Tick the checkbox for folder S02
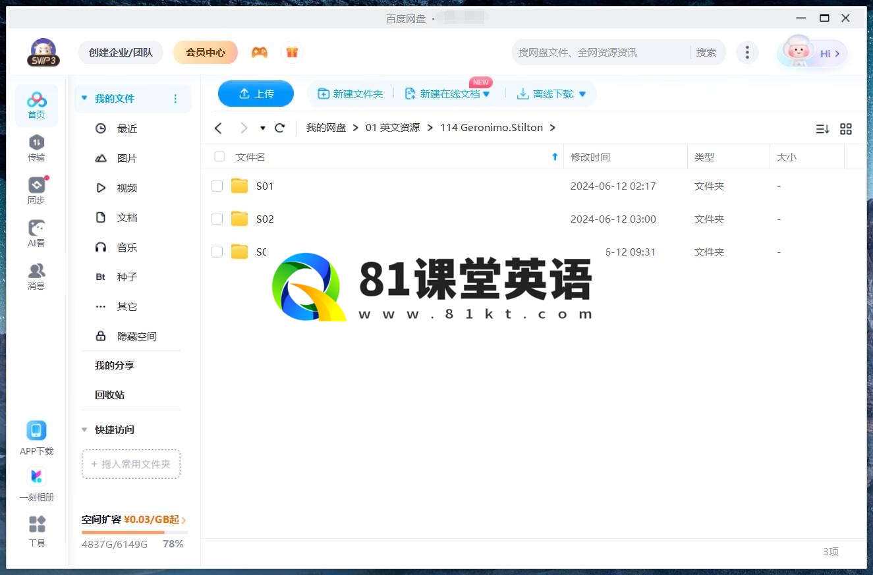873x575 pixels. (217, 219)
